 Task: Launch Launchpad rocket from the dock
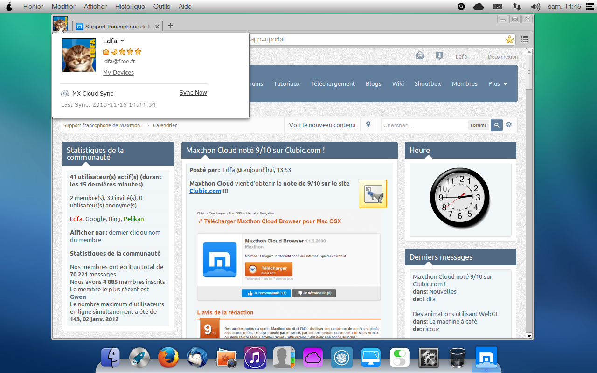pyautogui.click(x=139, y=358)
